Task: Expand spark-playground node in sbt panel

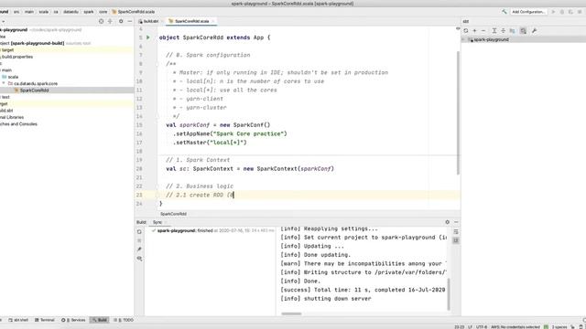Action: (x=464, y=39)
